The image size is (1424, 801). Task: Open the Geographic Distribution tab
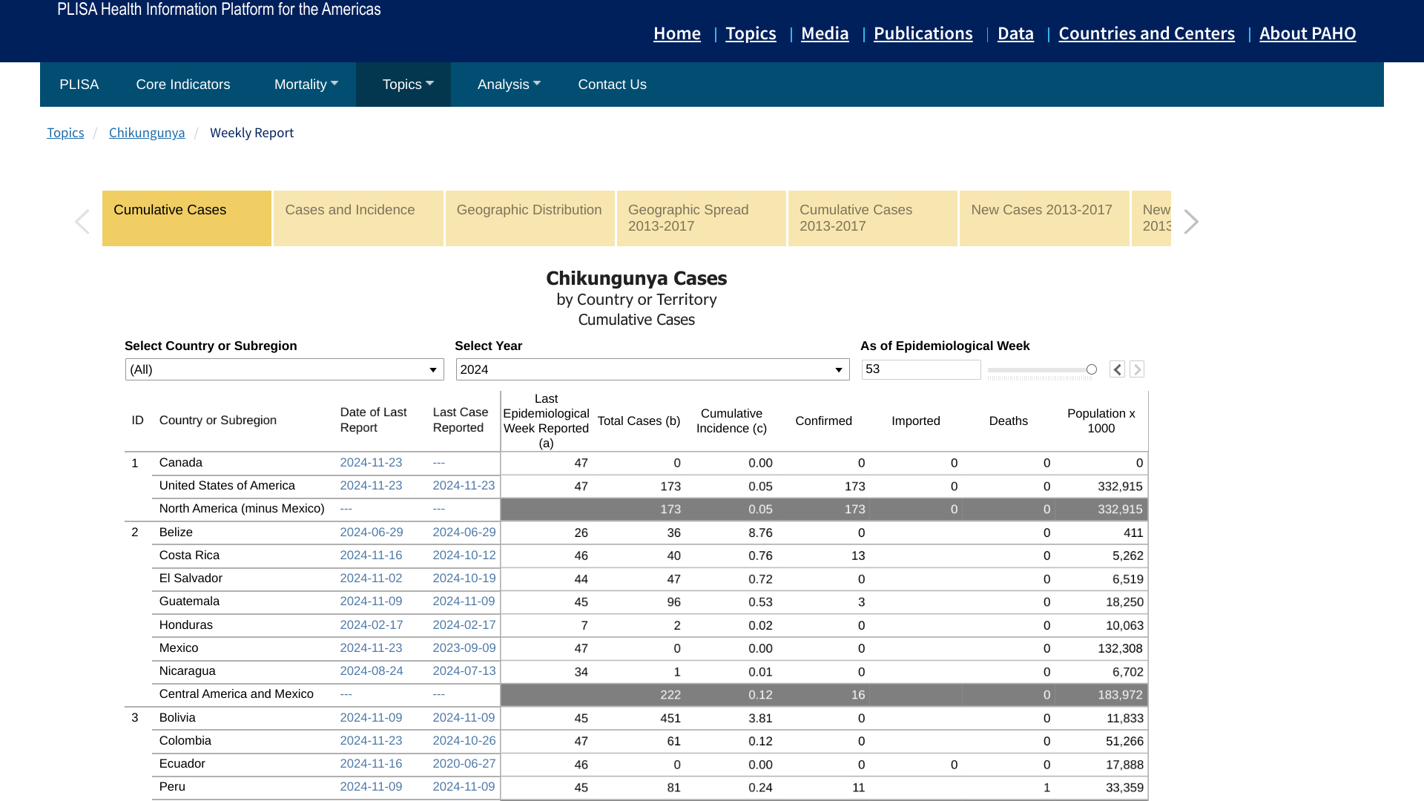coord(530,218)
